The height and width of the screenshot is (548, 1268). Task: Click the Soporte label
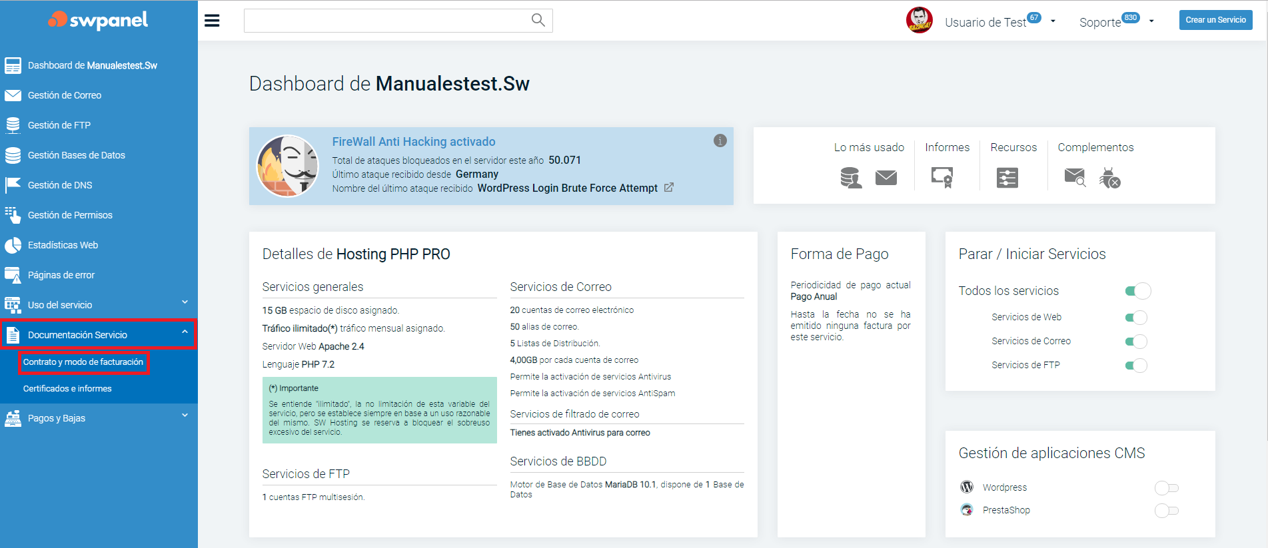coord(1100,23)
